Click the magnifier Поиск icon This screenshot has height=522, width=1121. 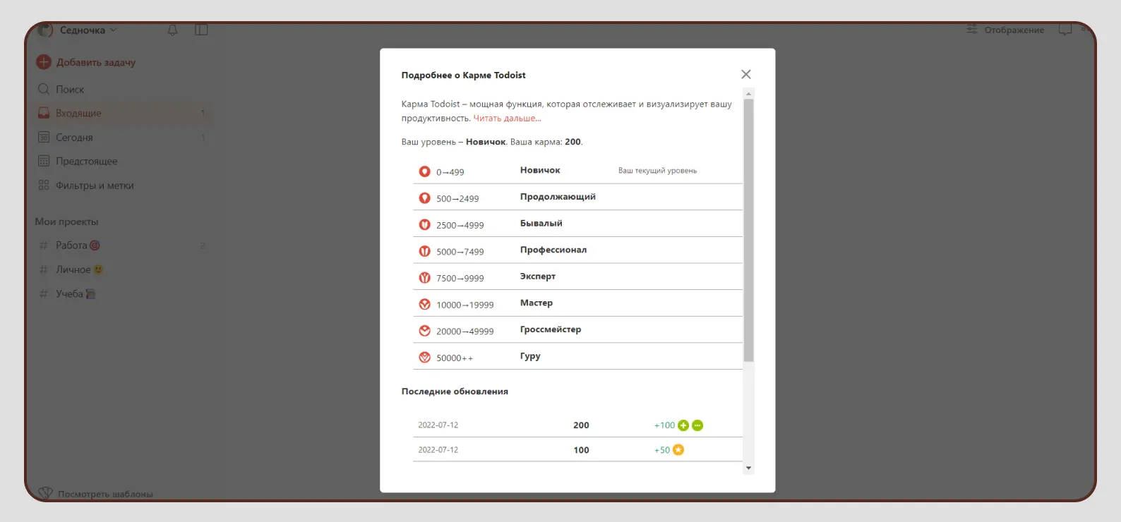(44, 89)
